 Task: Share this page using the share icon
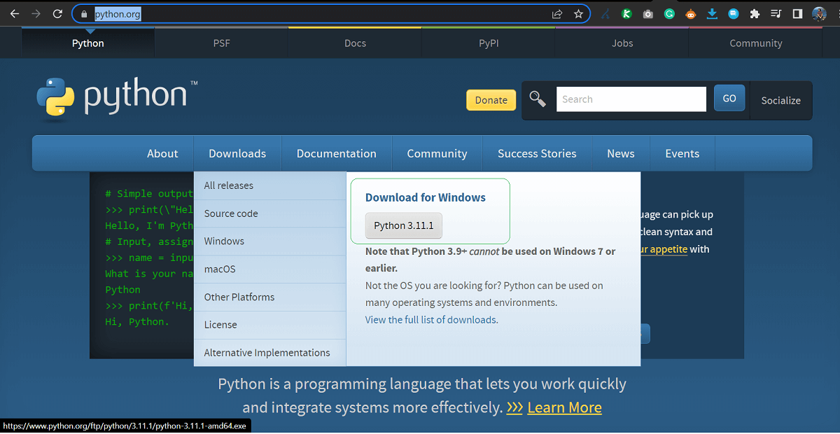(x=557, y=14)
